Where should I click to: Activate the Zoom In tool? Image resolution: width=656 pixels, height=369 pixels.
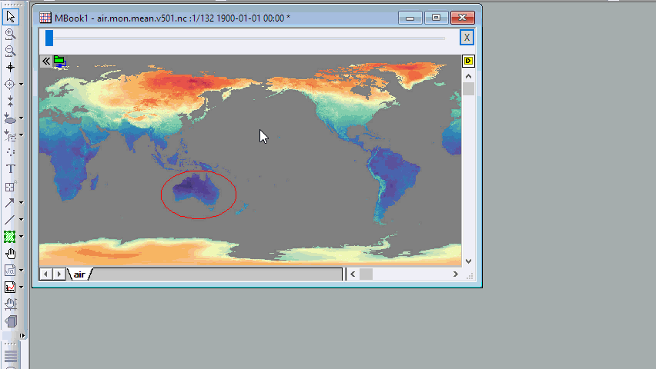10,34
